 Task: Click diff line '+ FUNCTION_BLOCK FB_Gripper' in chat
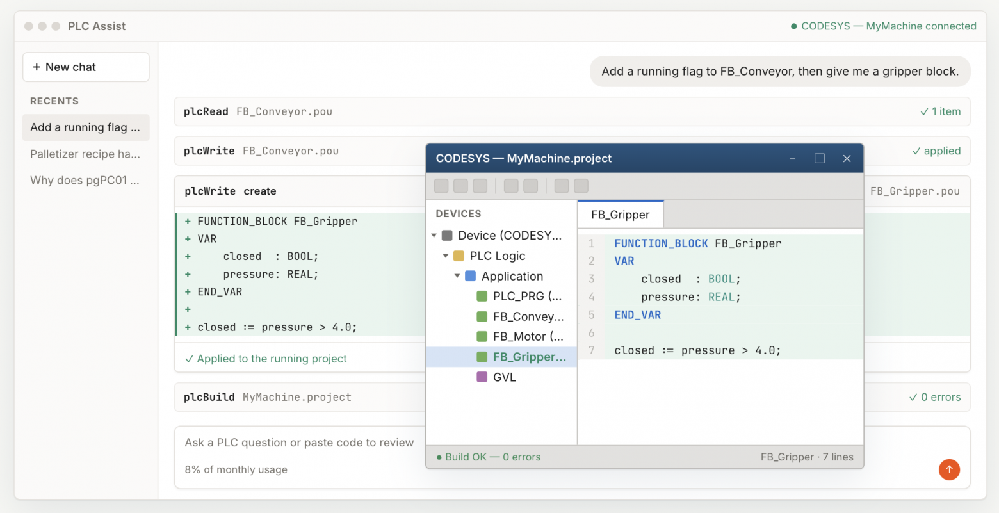271,221
